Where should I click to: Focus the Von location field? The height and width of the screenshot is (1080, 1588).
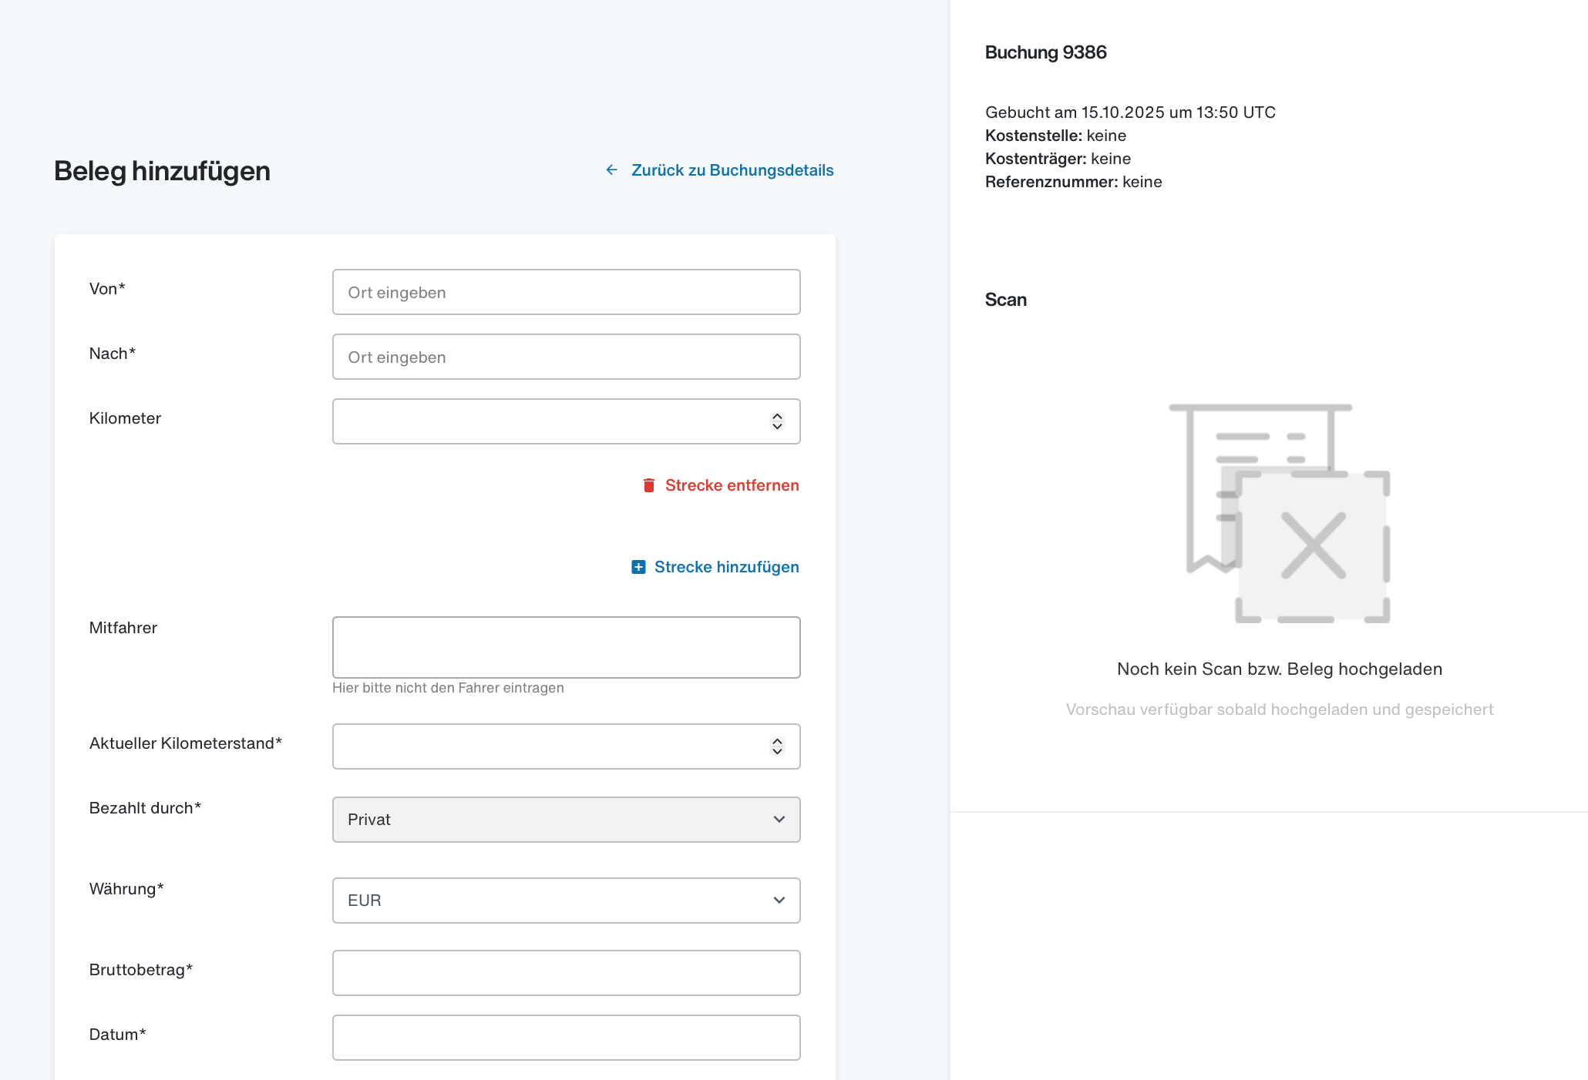[x=567, y=292]
